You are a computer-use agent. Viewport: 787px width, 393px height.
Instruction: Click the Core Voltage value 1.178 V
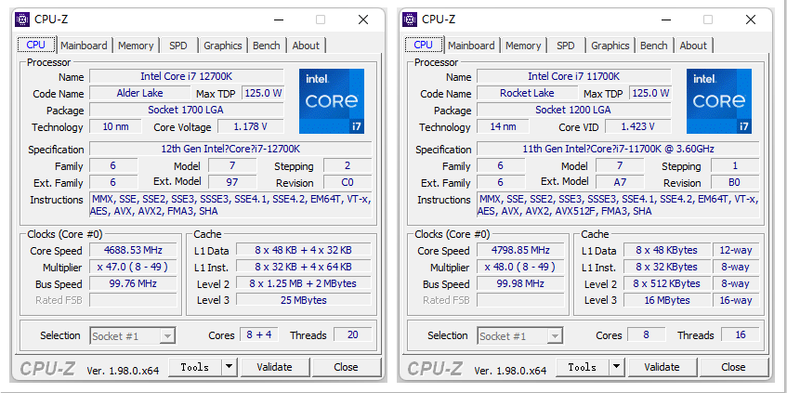[x=251, y=126]
